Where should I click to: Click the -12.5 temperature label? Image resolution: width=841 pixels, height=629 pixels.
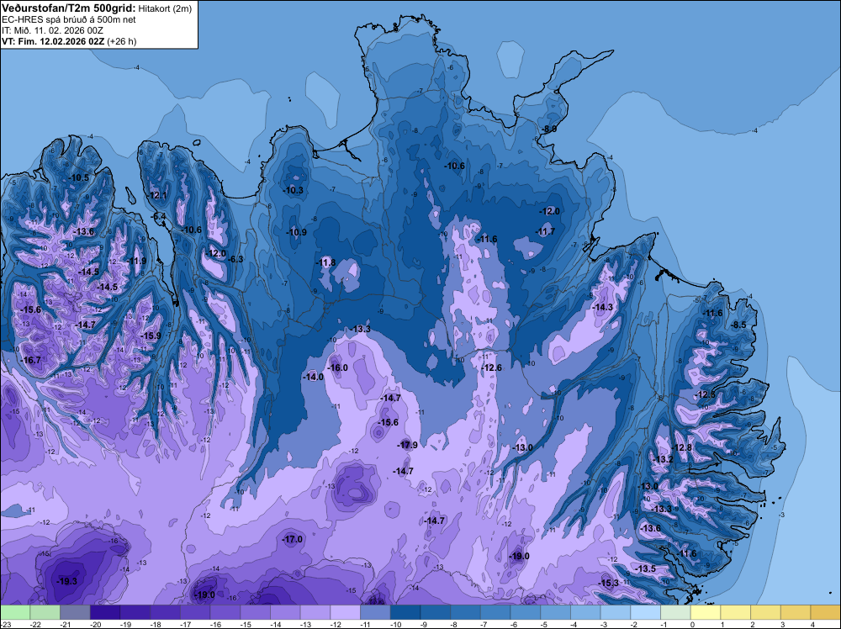[x=706, y=394]
